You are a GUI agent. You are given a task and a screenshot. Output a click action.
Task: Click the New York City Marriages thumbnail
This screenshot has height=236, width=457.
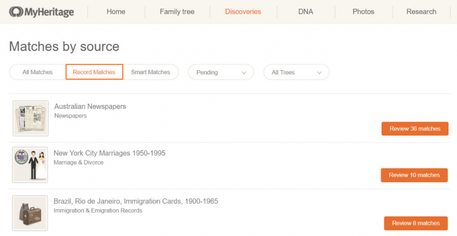(x=30, y=165)
